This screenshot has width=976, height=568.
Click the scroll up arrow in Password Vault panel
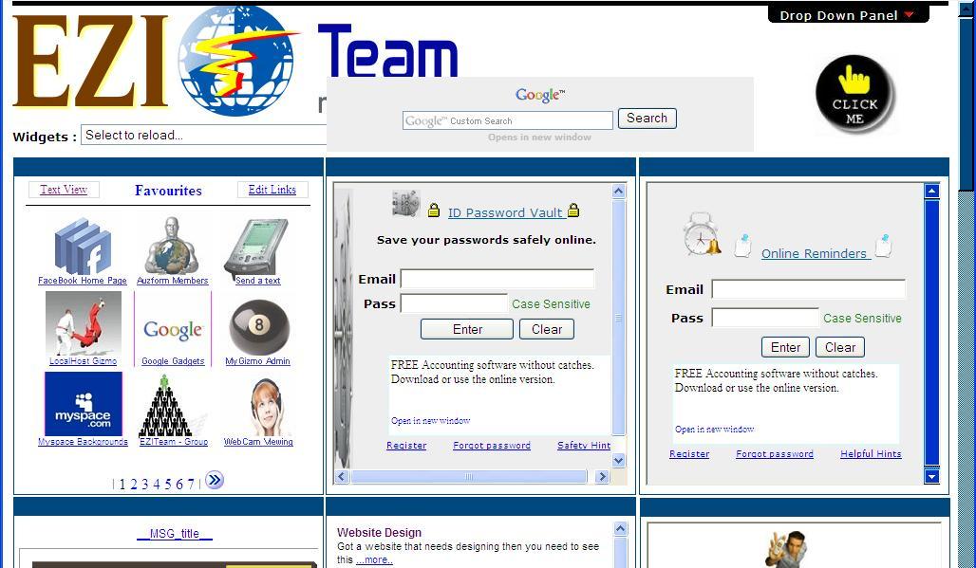coord(619,191)
